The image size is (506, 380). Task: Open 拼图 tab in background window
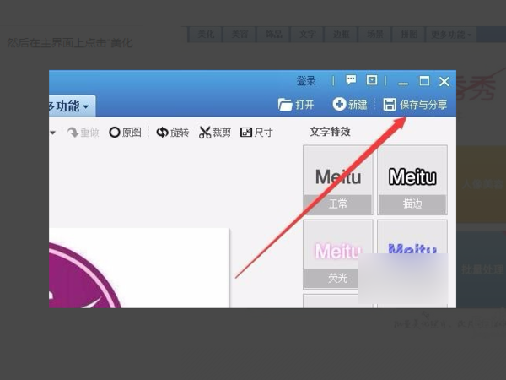pyautogui.click(x=409, y=35)
